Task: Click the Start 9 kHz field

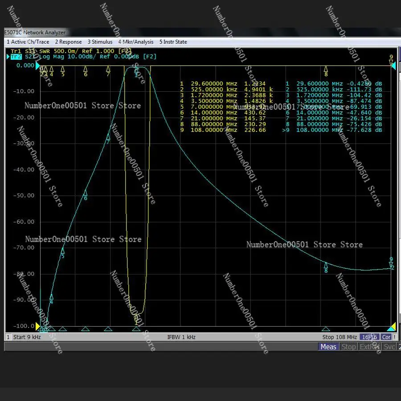Action: point(27,337)
